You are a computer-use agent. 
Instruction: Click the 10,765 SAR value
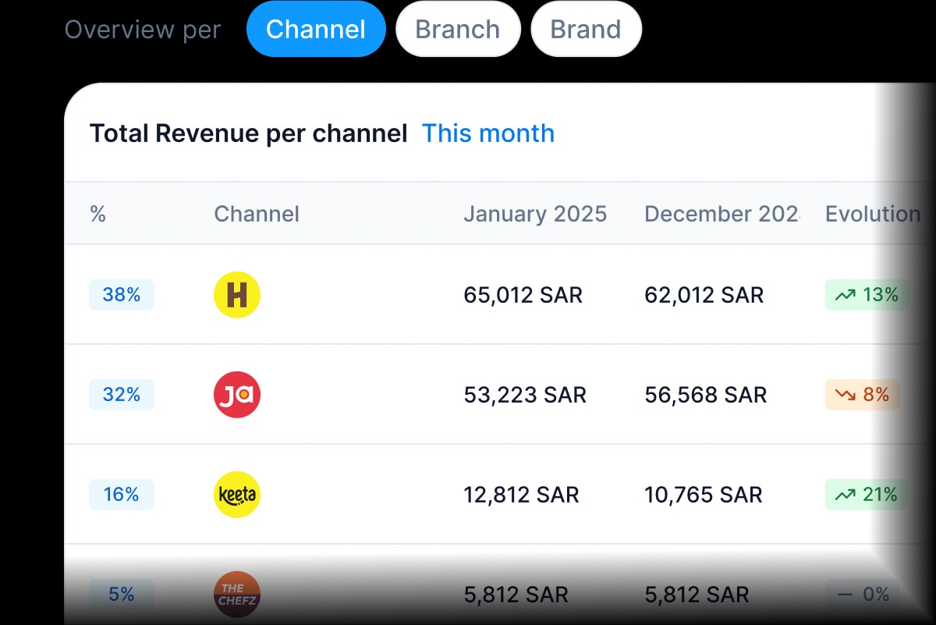704,495
